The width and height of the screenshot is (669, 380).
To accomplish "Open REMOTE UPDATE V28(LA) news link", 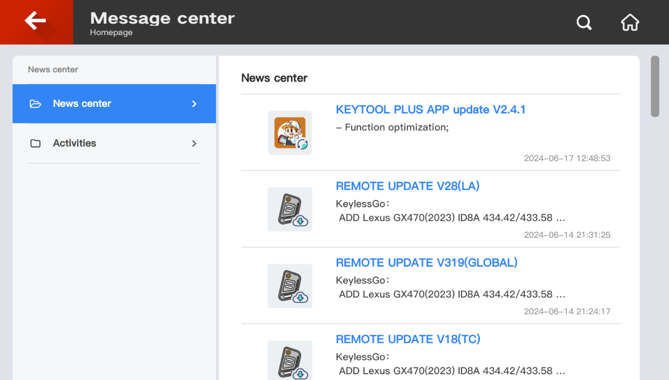I will (x=407, y=186).
